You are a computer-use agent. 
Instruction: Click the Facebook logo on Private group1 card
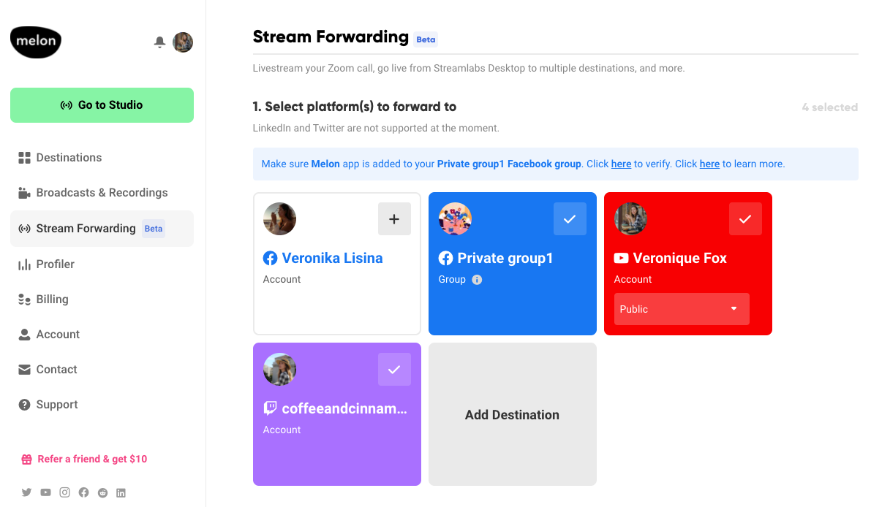(445, 258)
